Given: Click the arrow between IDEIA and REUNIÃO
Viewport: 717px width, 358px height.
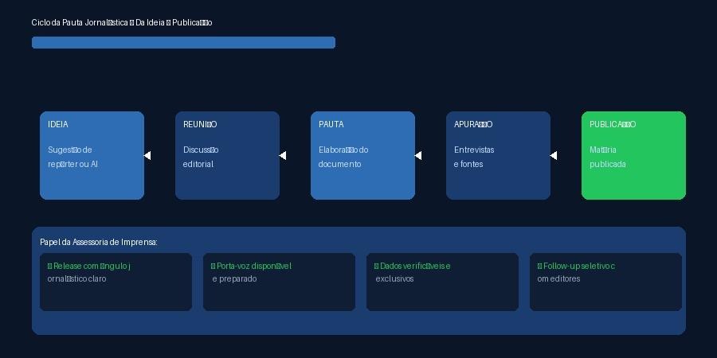Looking at the screenshot, I should 147,156.
